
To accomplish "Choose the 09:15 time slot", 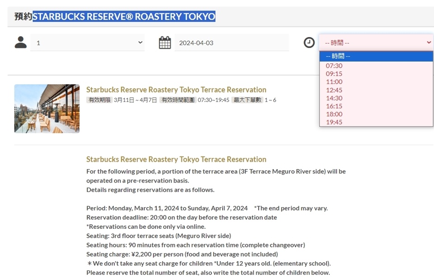I will [x=376, y=74].
